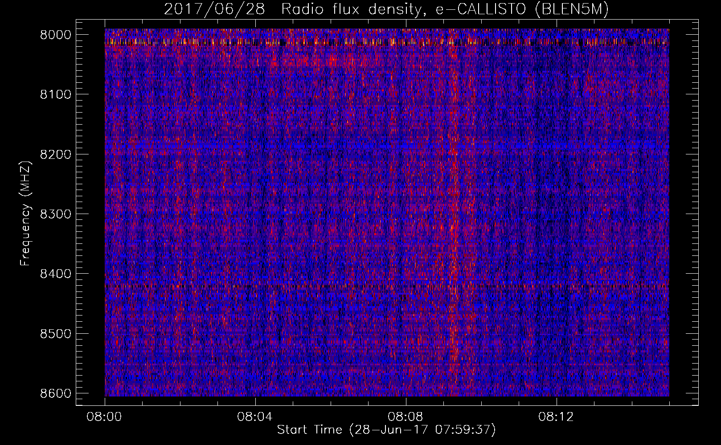Click the 08:12 time axis label
Screen dimensions: 721x445
[x=556, y=417]
